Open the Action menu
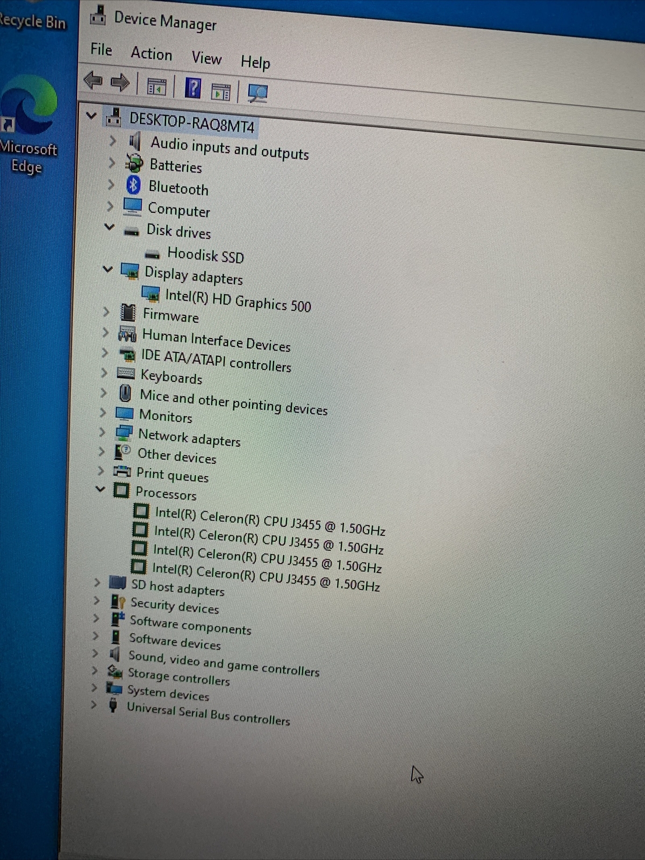The width and height of the screenshot is (645, 860). (152, 54)
